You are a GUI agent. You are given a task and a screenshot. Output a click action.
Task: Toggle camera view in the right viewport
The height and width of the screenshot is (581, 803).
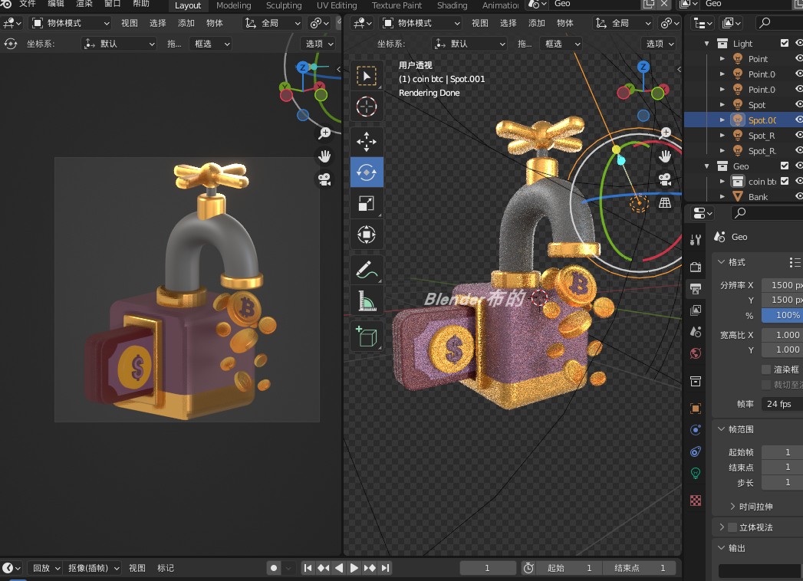(665, 179)
